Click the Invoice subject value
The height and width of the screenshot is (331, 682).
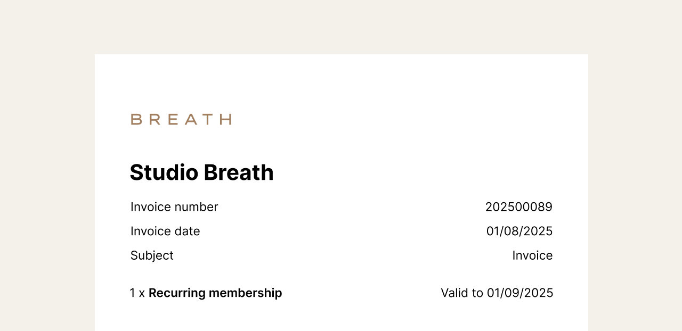pos(532,255)
